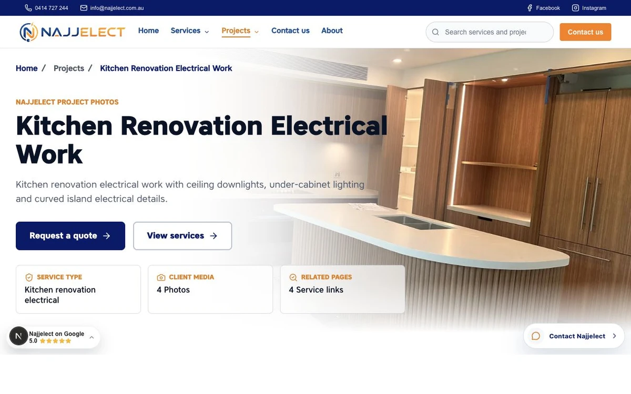
Task: Click the 4 Photos text
Action: [x=173, y=289]
